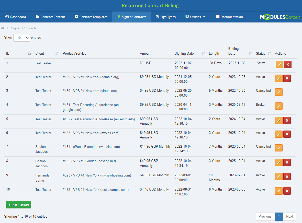Open the Documentation tab
This screenshot has height=223, width=302.
click(229, 17)
